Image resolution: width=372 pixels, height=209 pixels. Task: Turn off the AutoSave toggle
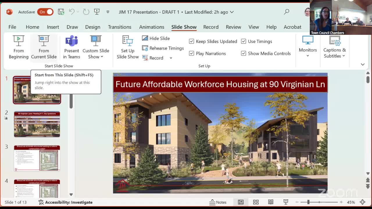pos(45,12)
